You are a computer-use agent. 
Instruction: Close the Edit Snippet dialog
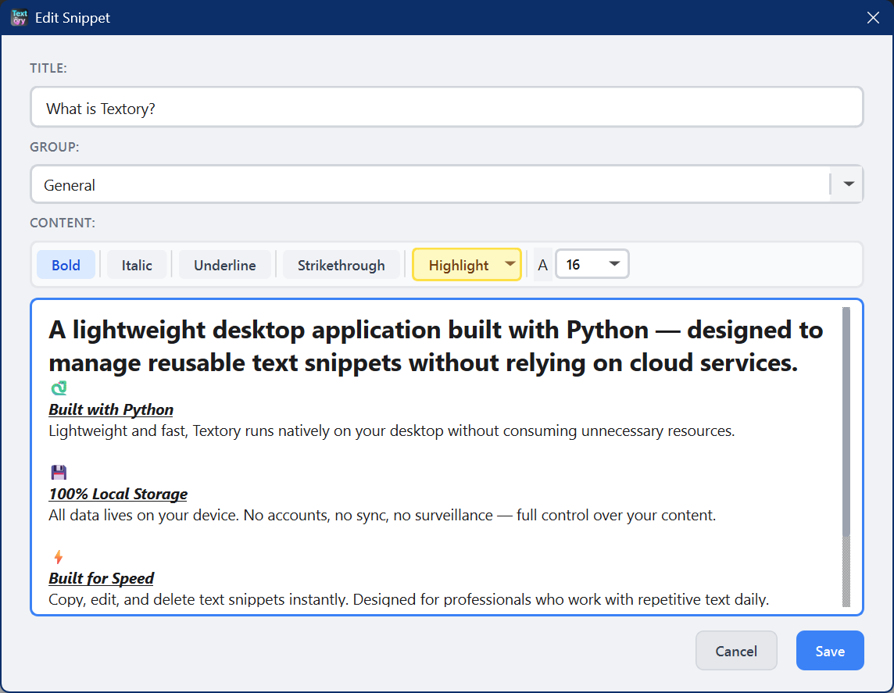(873, 17)
